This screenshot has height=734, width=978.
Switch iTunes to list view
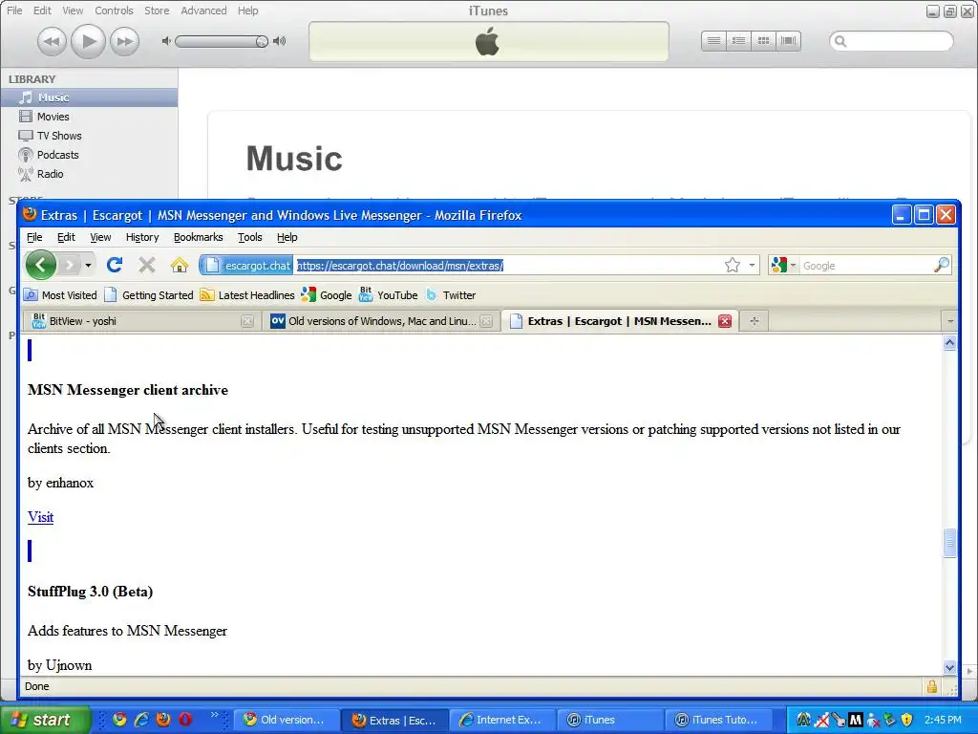713,41
